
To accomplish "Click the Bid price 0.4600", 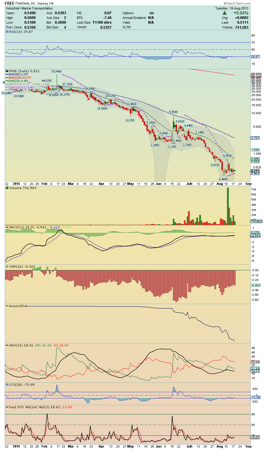I will pos(60,22).
